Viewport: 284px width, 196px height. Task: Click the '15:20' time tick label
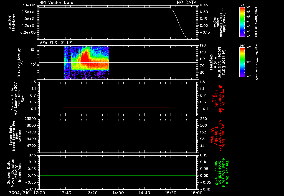[x=171, y=193]
